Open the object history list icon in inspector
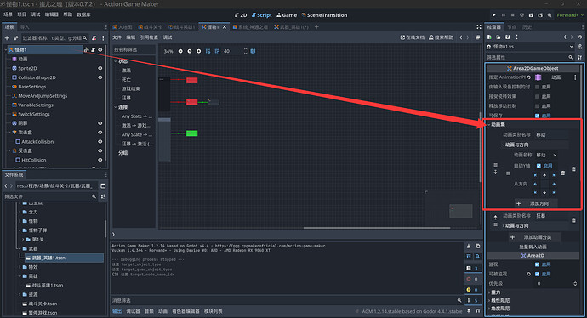Screen dimensions: 587x318 pyautogui.click(x=580, y=37)
